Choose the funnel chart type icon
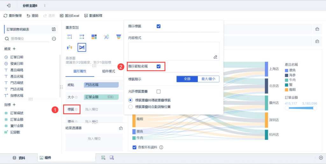 118,37
